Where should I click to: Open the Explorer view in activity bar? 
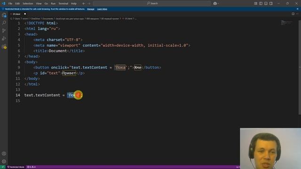coord(4,15)
